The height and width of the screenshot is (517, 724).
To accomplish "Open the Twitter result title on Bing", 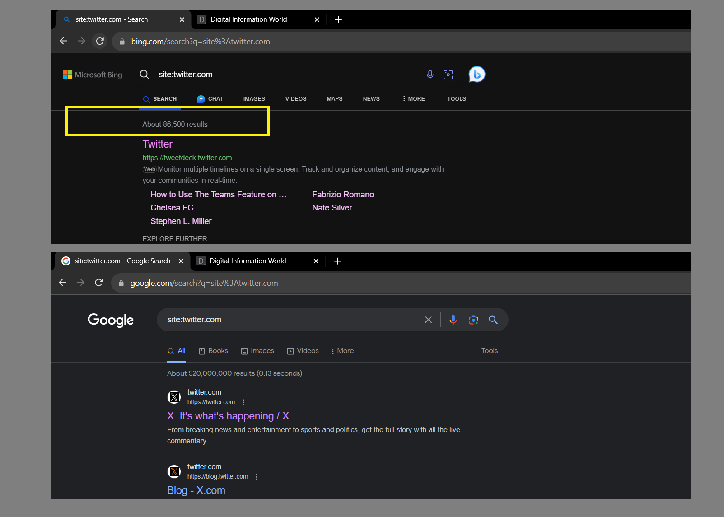I will (158, 144).
